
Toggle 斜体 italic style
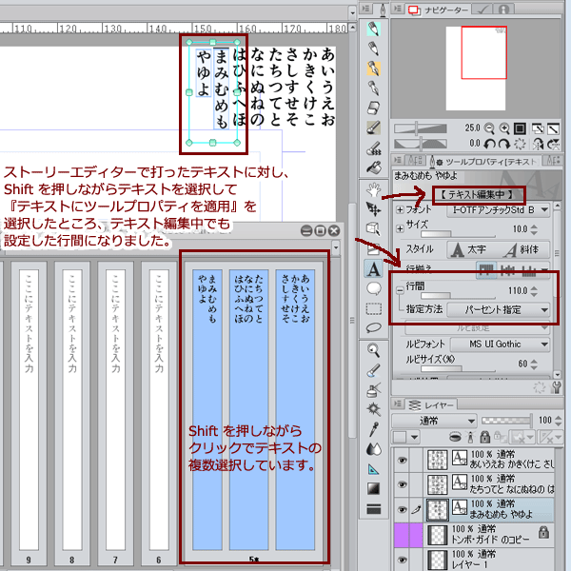tap(522, 249)
